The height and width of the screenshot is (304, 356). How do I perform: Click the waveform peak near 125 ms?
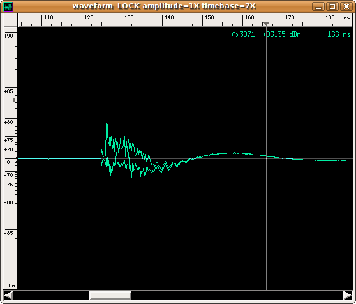(x=107, y=124)
